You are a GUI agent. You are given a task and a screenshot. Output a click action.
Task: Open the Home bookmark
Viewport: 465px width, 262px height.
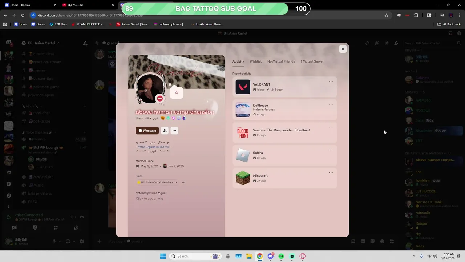coord(20,24)
